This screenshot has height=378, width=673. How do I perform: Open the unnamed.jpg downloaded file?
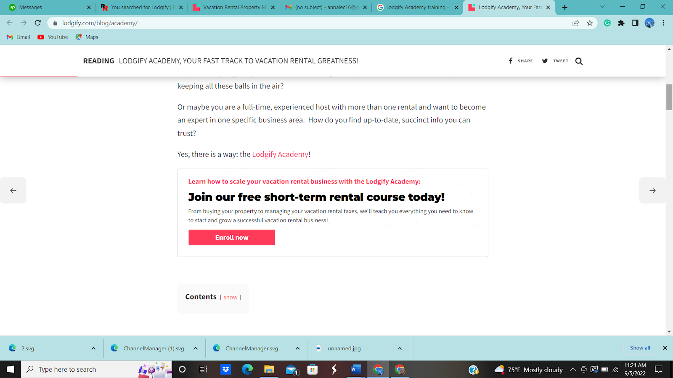coord(344,348)
